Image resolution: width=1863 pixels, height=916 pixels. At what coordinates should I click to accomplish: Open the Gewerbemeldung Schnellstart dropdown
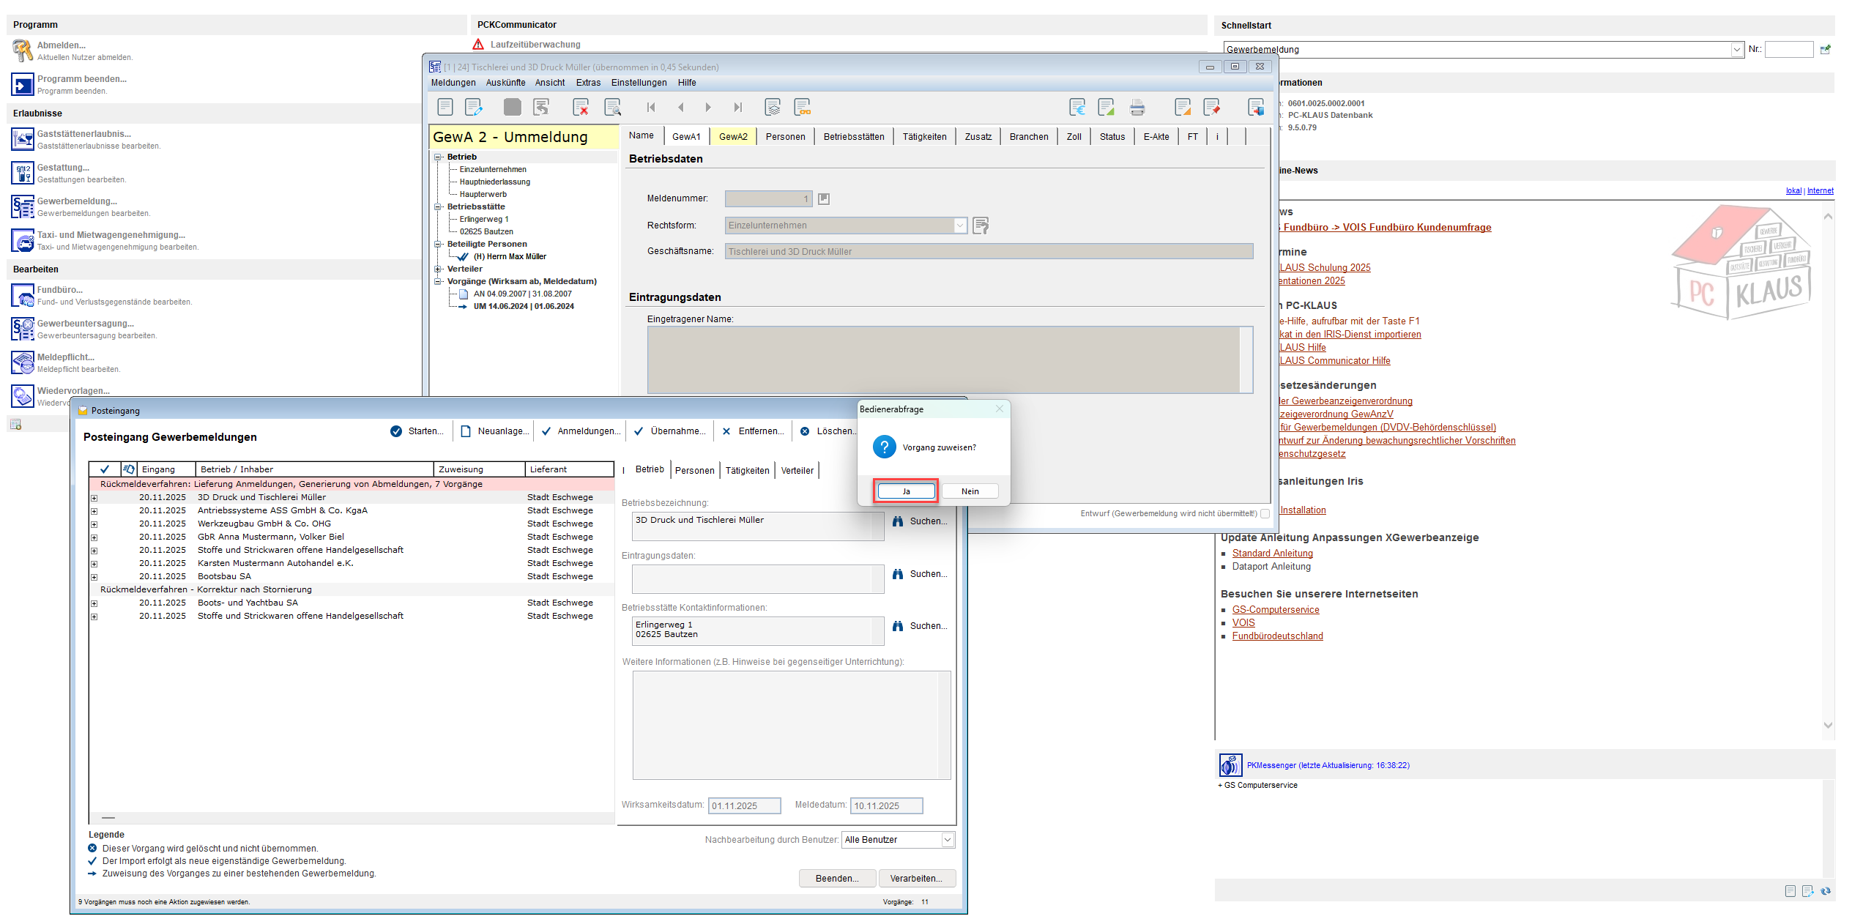1484,50
